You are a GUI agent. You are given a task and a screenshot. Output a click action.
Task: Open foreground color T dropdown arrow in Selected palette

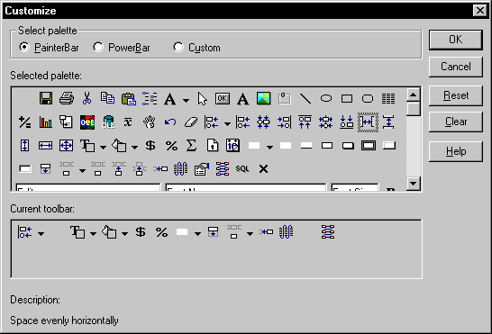(x=103, y=147)
